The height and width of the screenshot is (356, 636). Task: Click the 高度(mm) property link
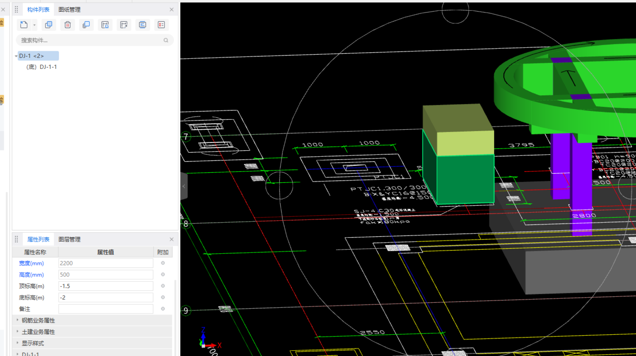pos(31,275)
